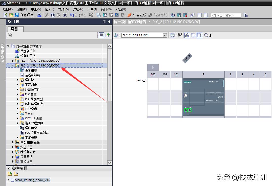Click the paste icon in toolbar
The image size is (272, 186).
click(59, 15)
